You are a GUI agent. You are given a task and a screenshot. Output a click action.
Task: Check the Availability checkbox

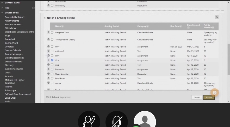[x=52, y=5]
